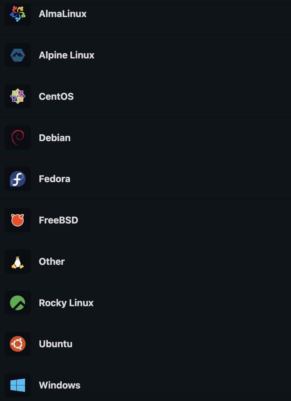
Task: Click the Rocky Linux green icon
Action: 18,303
